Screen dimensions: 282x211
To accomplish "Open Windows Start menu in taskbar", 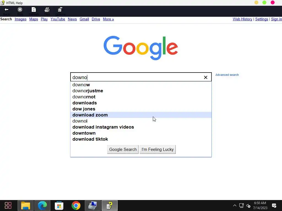I will click(x=8, y=206).
